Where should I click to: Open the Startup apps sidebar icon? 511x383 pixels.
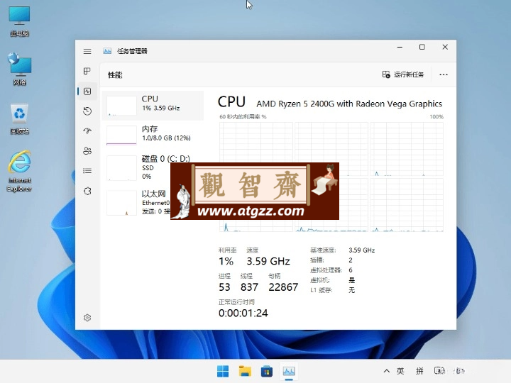[x=87, y=131]
